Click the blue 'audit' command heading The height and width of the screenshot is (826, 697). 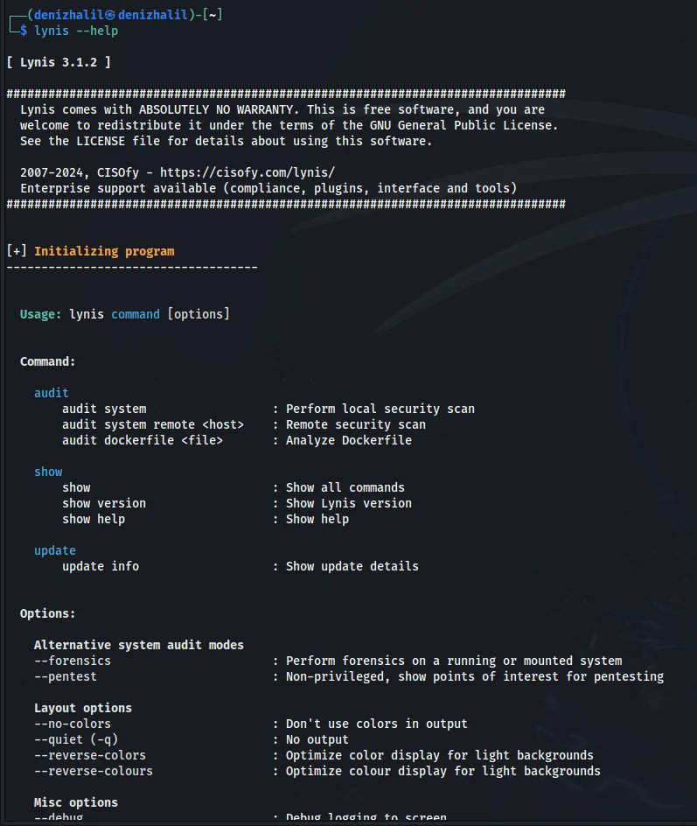pyautogui.click(x=51, y=393)
